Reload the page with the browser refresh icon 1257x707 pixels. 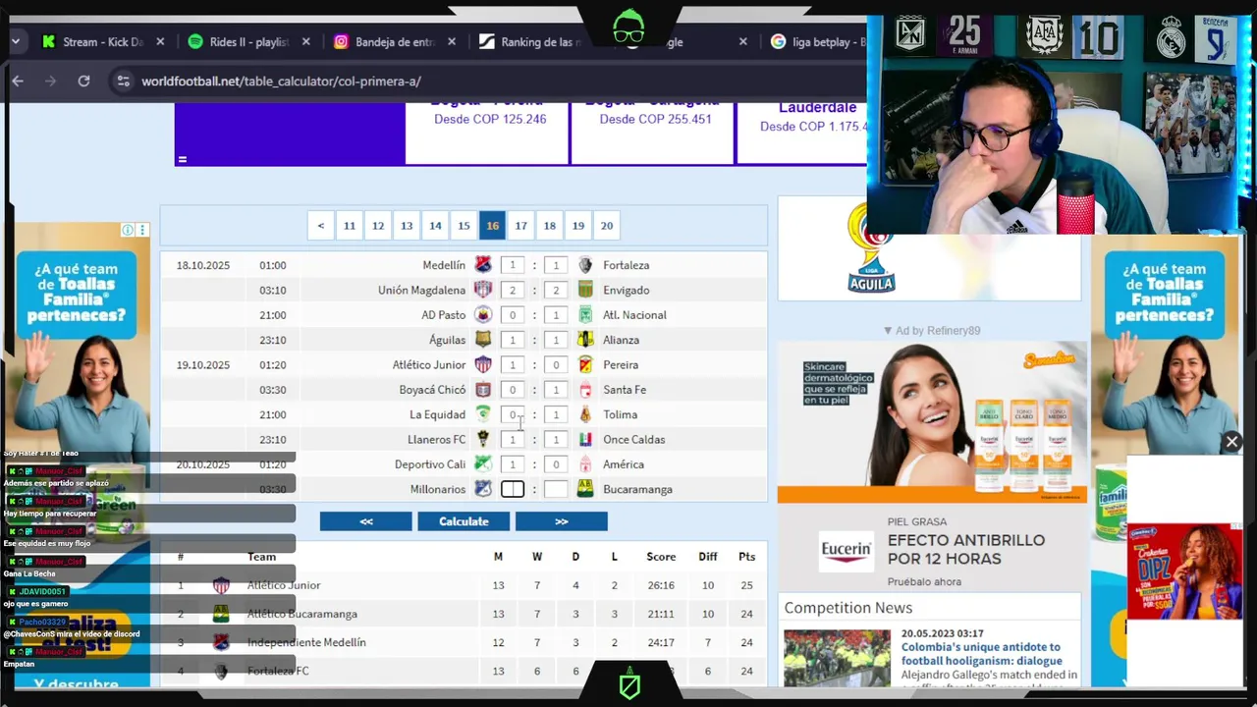coord(83,82)
